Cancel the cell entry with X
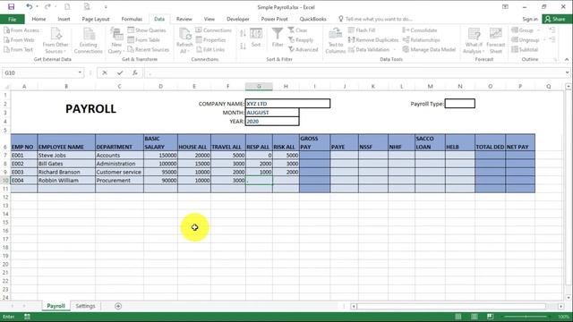573x322 pixels. 105,72
